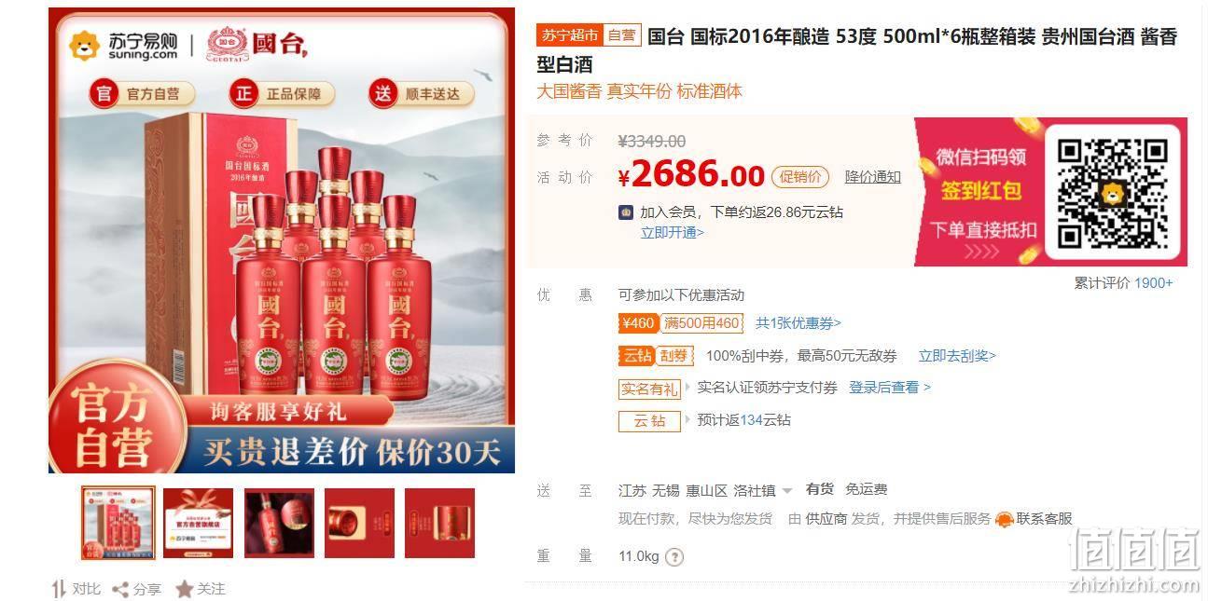Click 立即去刮奖 scratch card link
The height and width of the screenshot is (601, 1208).
coord(957,356)
